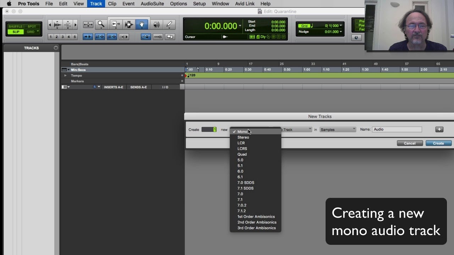Viewport: 454px width, 255px height.
Task: Create the new track
Action: pos(438,143)
